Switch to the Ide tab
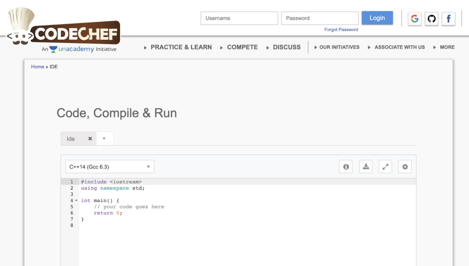The width and height of the screenshot is (469, 266). pyautogui.click(x=71, y=138)
